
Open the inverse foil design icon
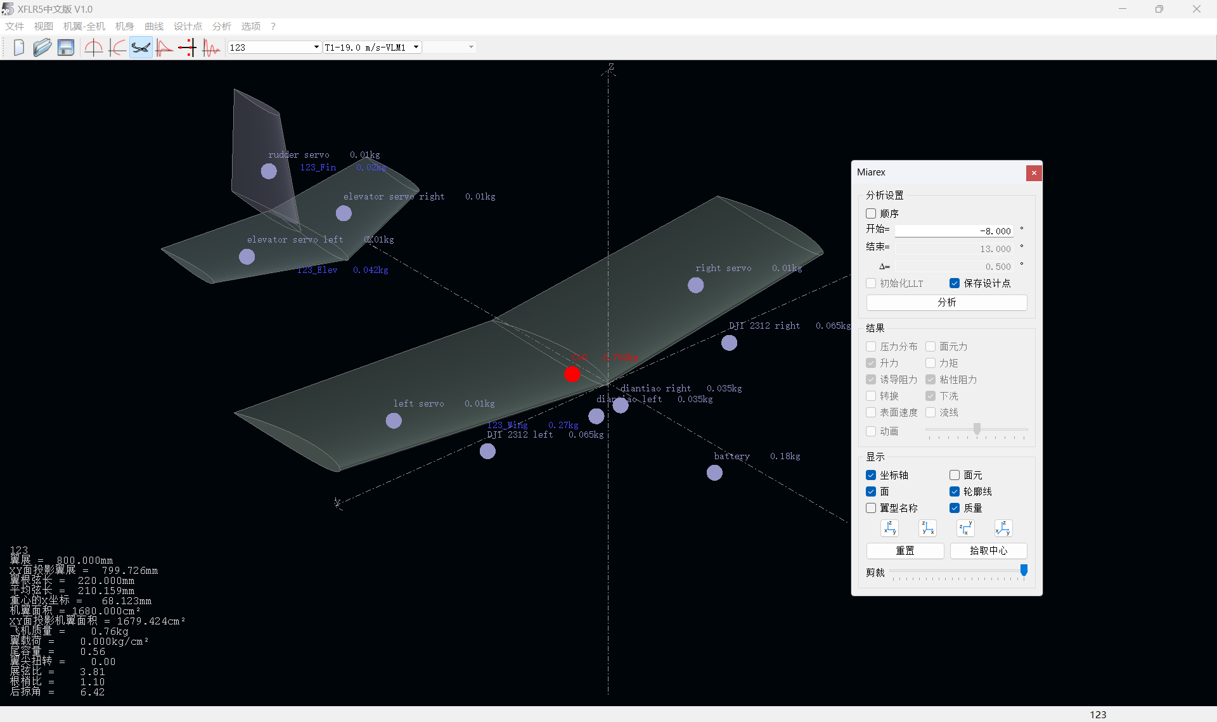point(117,47)
